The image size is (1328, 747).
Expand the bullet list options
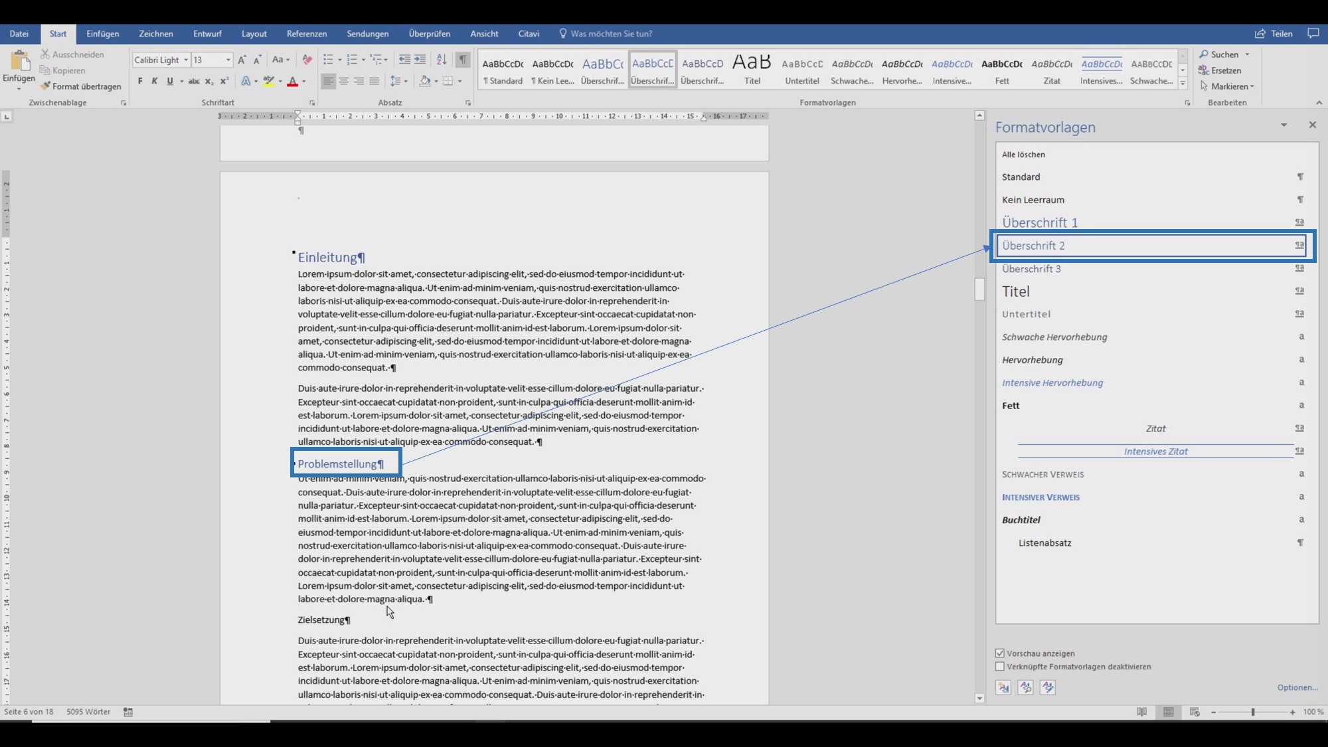coord(340,60)
